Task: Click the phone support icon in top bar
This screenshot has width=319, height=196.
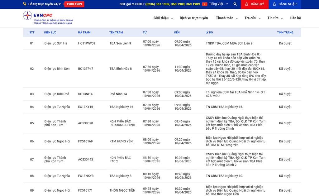Action: click(25, 4)
